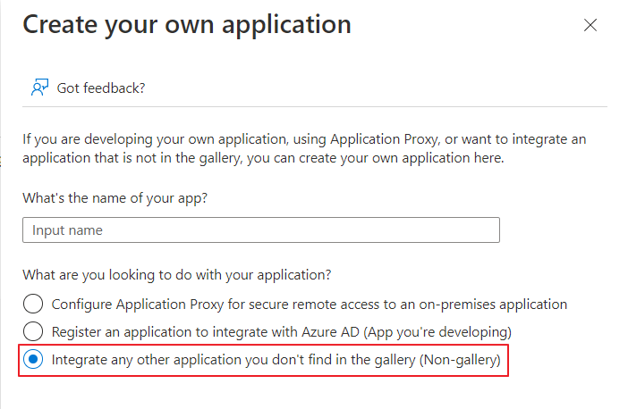This screenshot has height=409, width=628.
Task: Click the Register an application option label text
Action: pyautogui.click(x=282, y=332)
